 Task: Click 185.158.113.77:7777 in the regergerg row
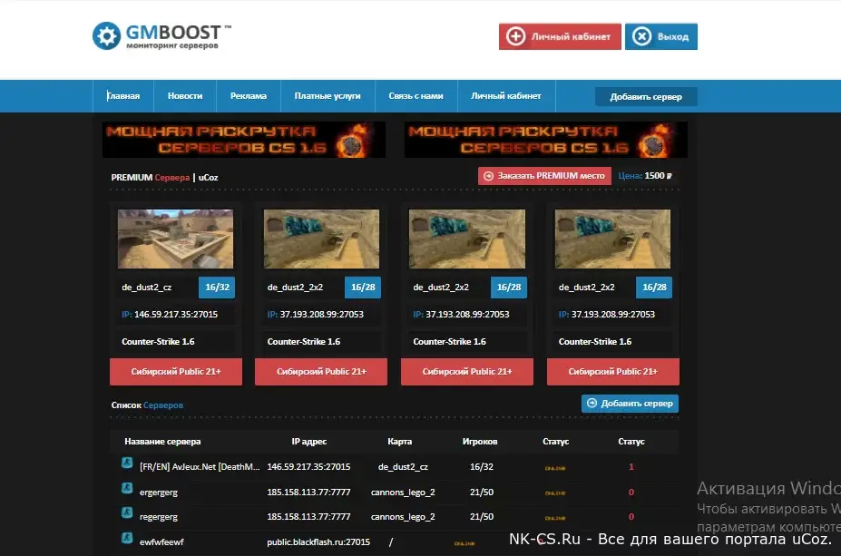click(309, 517)
